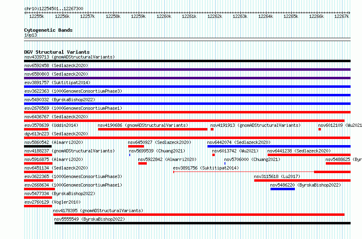Click esv2676569 1000GenomesConsortiumPhase1 label
Image resolution: width=362 pixels, height=239 pixels.
[x=73, y=108]
